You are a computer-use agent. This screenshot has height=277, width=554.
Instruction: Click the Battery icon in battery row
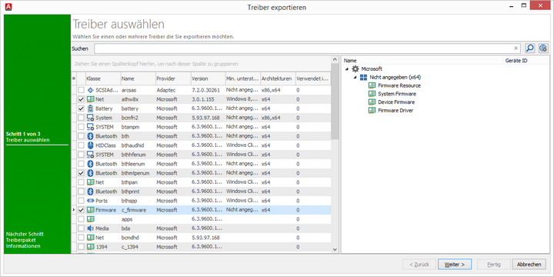click(x=91, y=108)
